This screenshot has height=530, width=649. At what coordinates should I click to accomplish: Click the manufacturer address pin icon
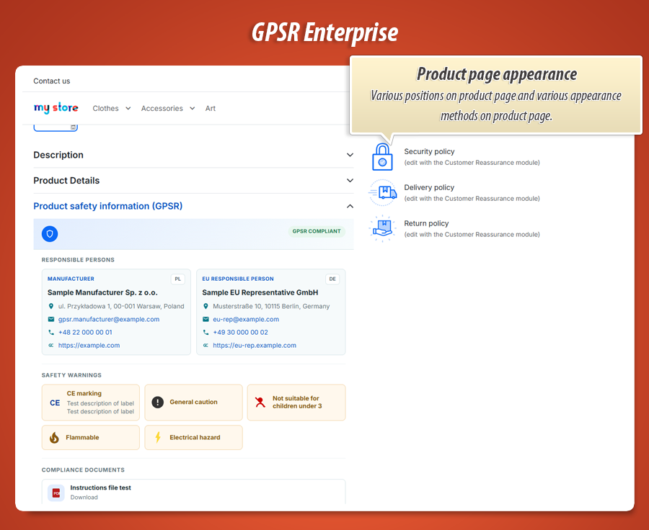tap(51, 306)
